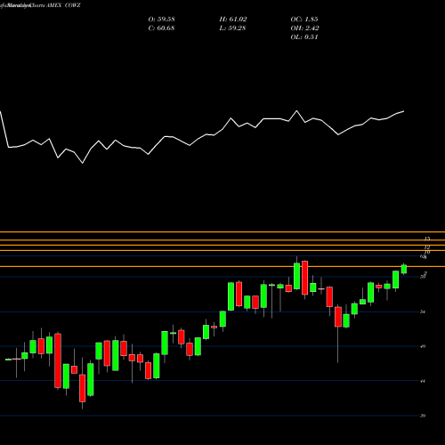The width and height of the screenshot is (445, 445).
Task: Click the OH: 2.42 reading
Action: tap(304, 28)
